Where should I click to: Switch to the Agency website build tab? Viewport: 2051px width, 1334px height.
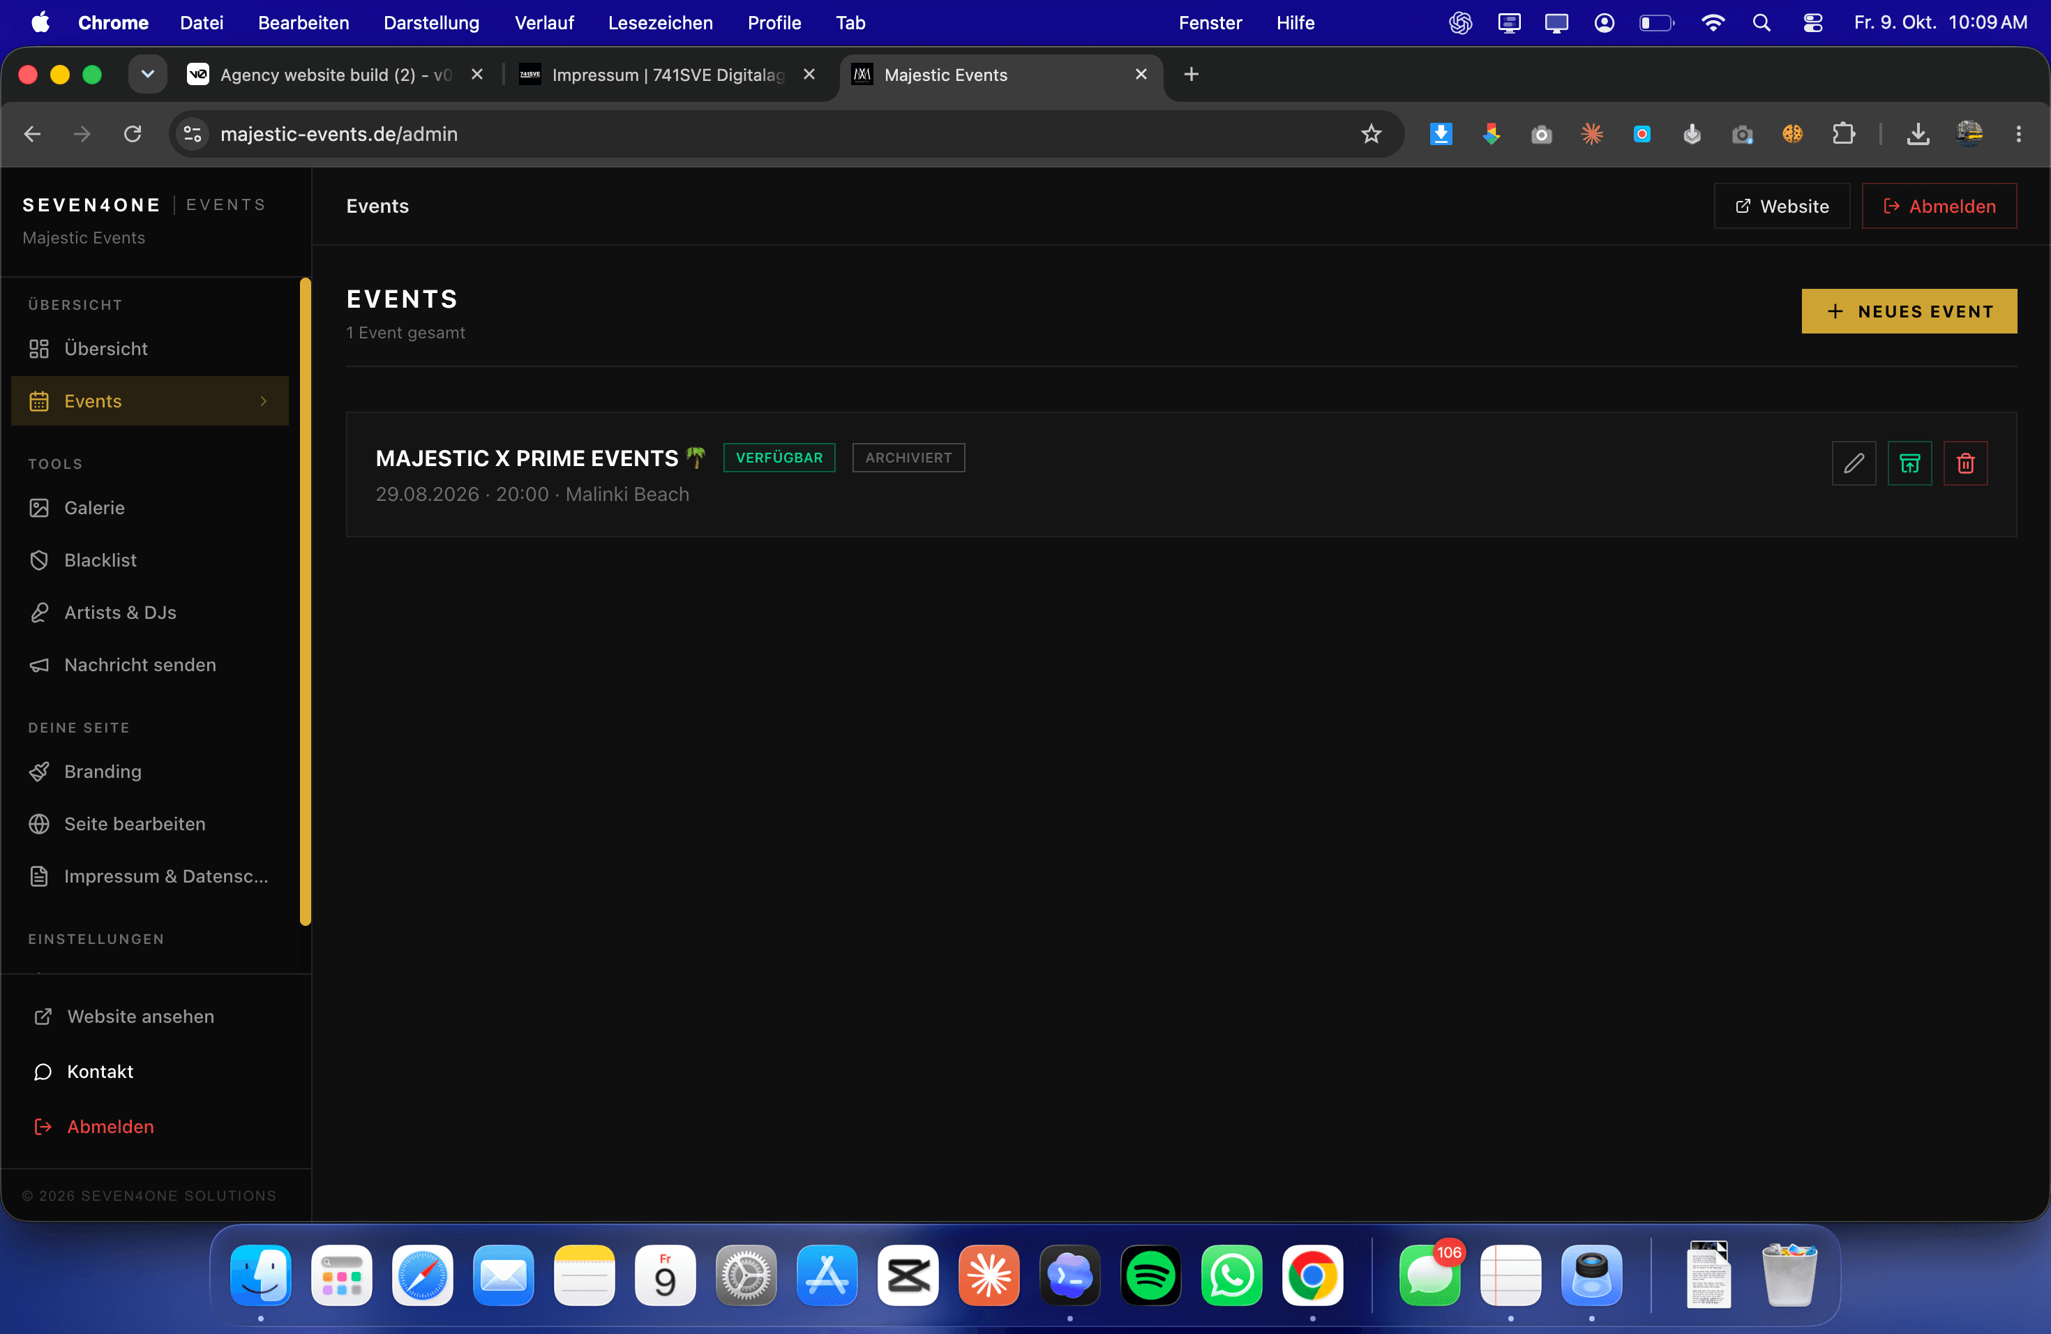336,75
